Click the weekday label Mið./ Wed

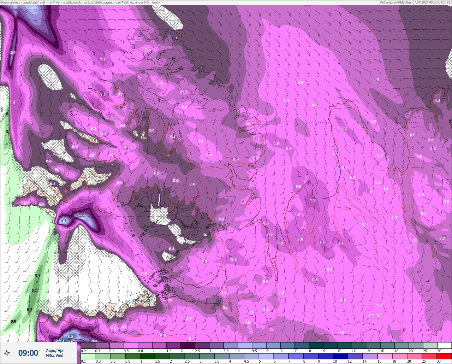[x=55, y=356]
